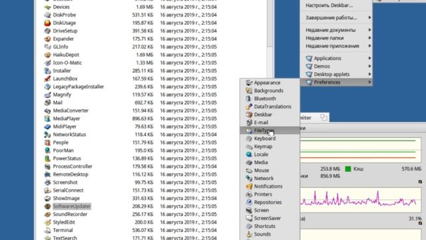Select the MediaConverter application icon
The image size is (426, 240).
(x=47, y=111)
